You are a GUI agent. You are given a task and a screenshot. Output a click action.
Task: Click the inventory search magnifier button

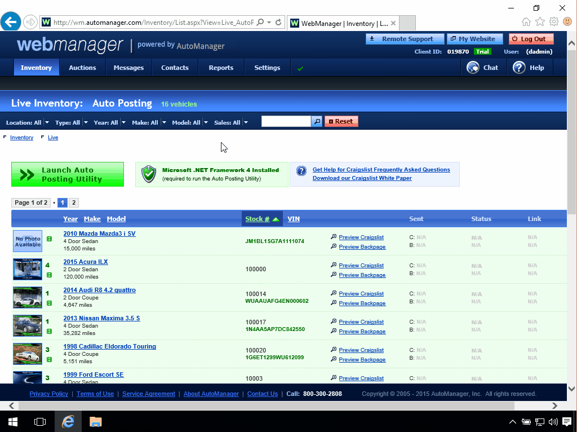[317, 121]
